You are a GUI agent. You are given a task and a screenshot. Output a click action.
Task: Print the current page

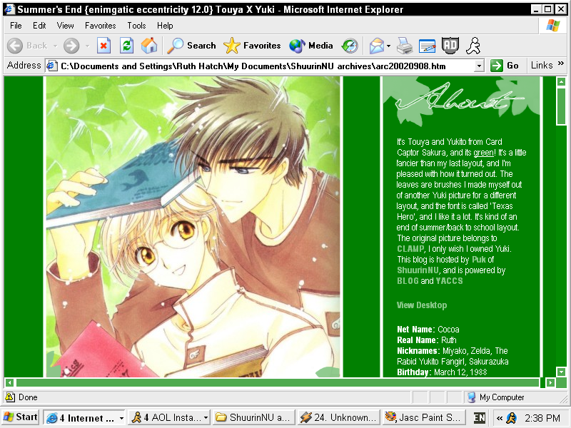pyautogui.click(x=405, y=46)
